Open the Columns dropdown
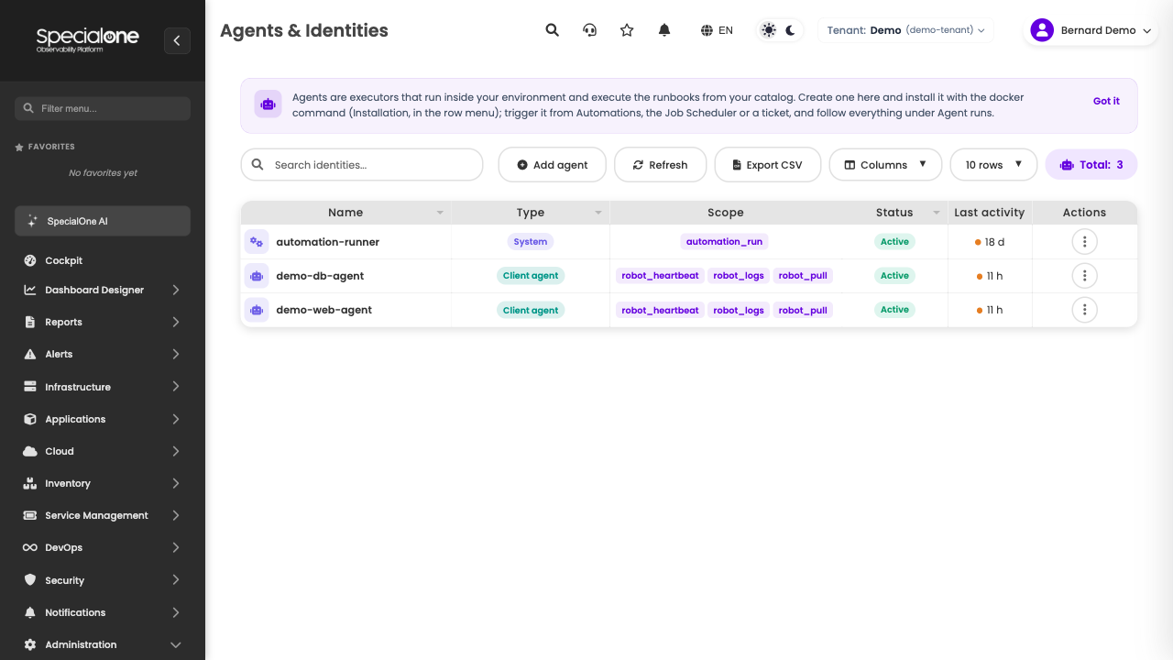Image resolution: width=1173 pixels, height=660 pixels. tap(885, 165)
